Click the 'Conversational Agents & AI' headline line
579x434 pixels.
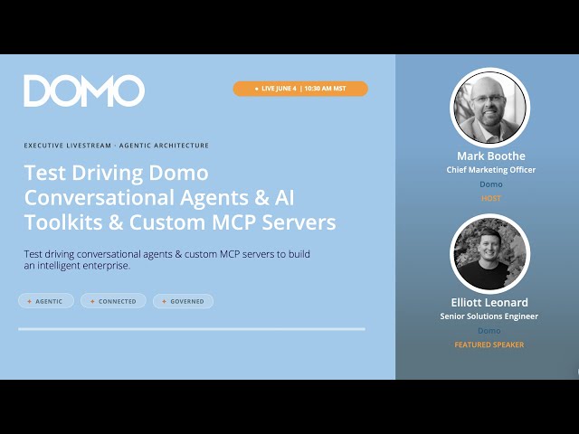159,198
